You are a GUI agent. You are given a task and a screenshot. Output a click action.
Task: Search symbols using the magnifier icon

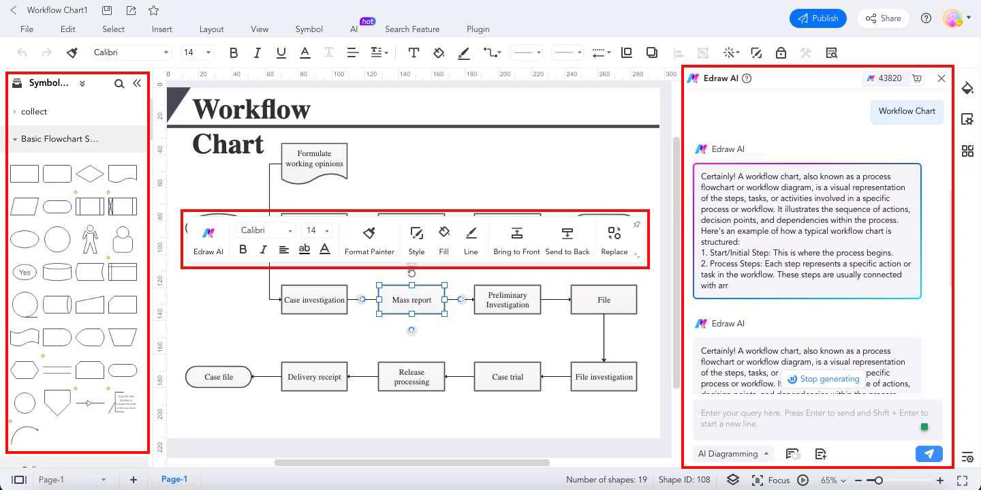click(119, 83)
